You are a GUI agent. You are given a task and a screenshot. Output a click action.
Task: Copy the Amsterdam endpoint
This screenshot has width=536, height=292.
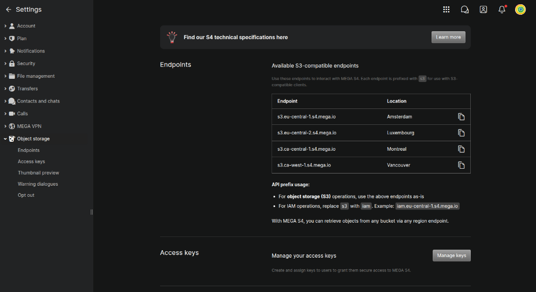click(x=461, y=117)
